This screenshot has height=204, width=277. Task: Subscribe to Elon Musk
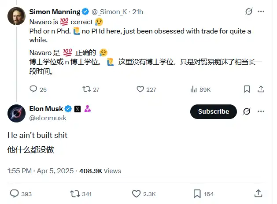[x=214, y=111]
